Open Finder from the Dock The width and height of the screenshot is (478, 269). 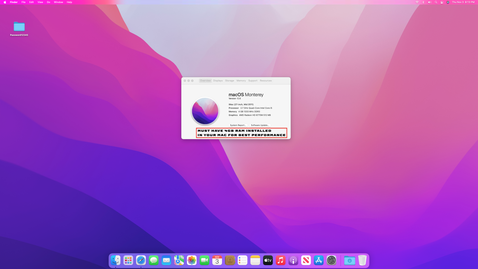click(x=116, y=260)
